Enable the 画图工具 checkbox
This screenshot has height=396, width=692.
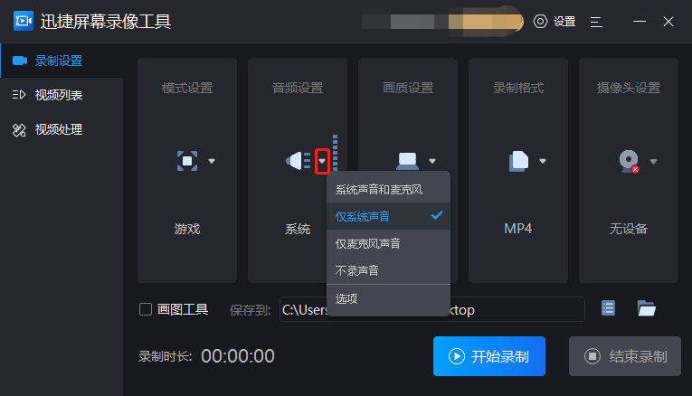[146, 309]
